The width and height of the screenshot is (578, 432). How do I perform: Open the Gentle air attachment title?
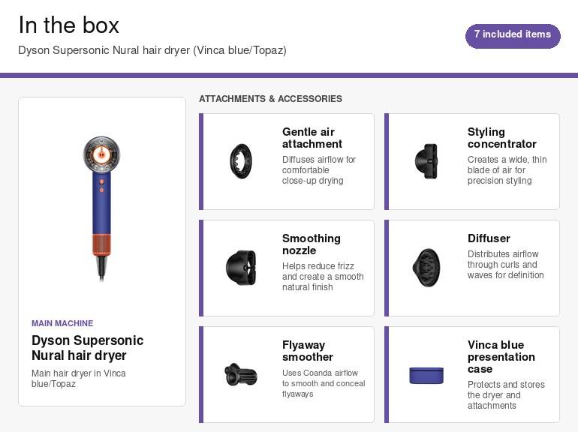[312, 138]
